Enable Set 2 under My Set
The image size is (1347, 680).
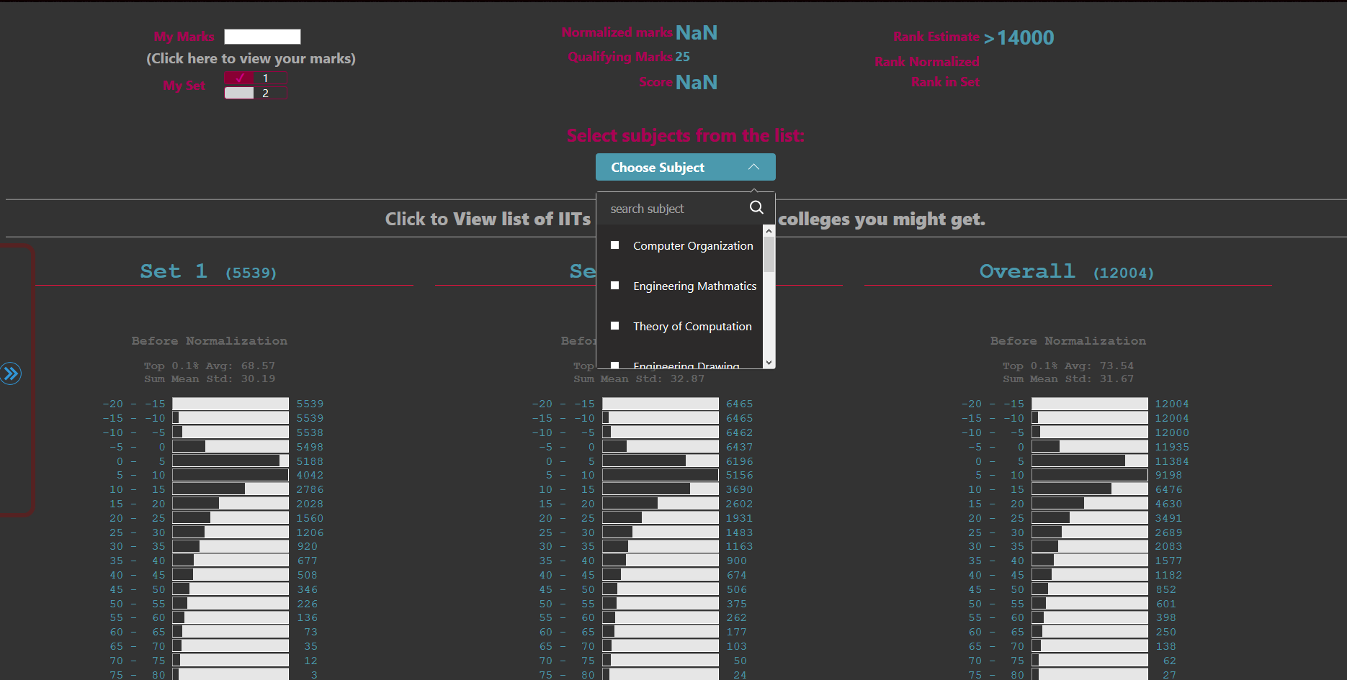click(x=238, y=92)
